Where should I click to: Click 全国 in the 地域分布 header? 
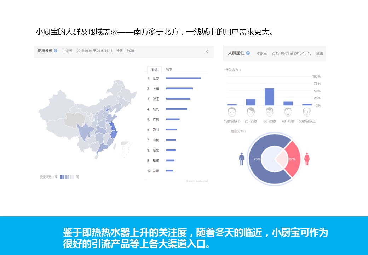click(x=120, y=51)
